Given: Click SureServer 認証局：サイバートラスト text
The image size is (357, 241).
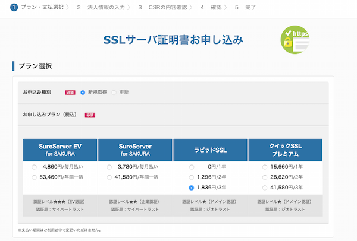Looking at the screenshot, I should tap(135, 210).
